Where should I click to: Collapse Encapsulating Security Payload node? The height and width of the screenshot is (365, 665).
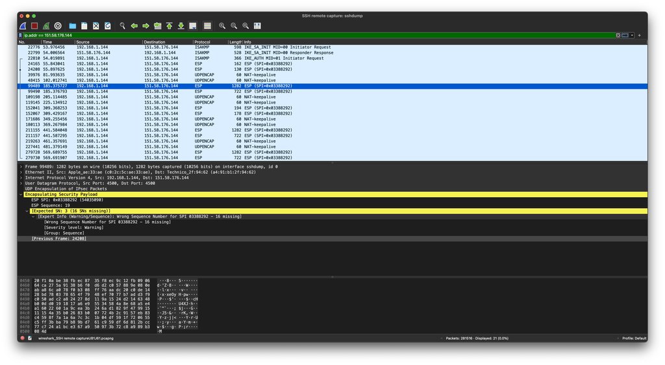click(21, 194)
